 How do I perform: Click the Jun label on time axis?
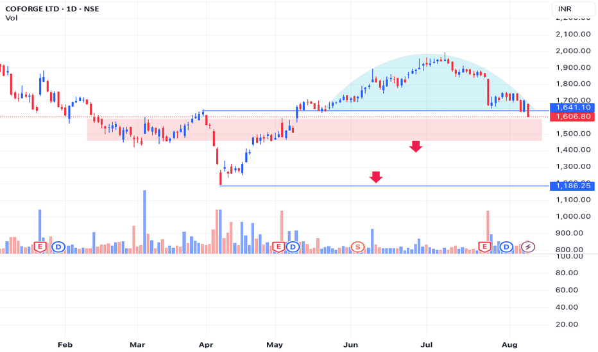point(350,345)
